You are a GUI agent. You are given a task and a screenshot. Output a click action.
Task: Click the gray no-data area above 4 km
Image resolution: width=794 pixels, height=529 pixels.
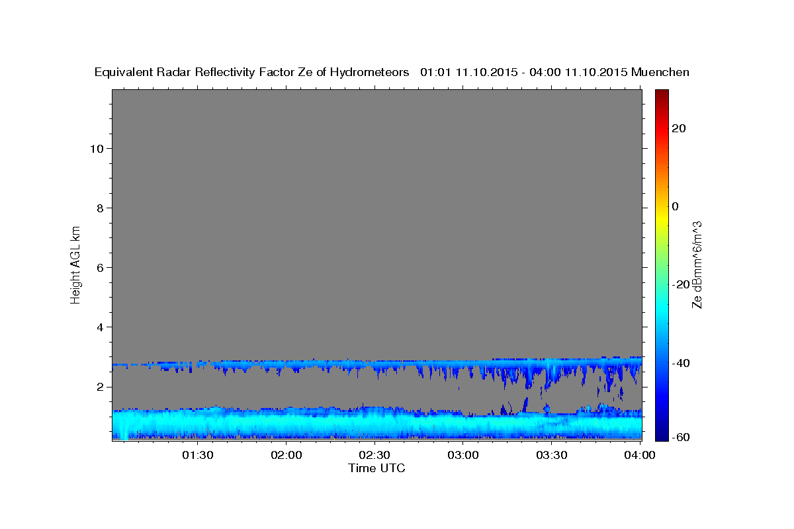tap(377, 208)
